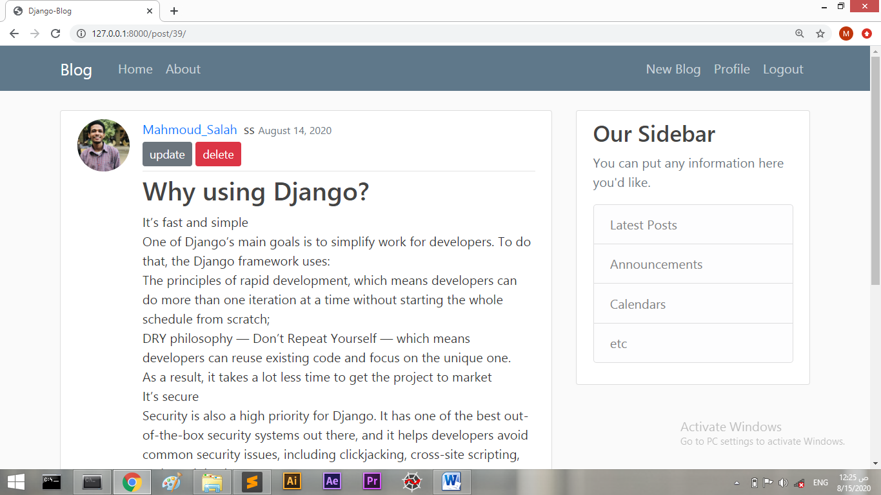Change input language ENG indicator
881x495 pixels.
click(x=820, y=483)
